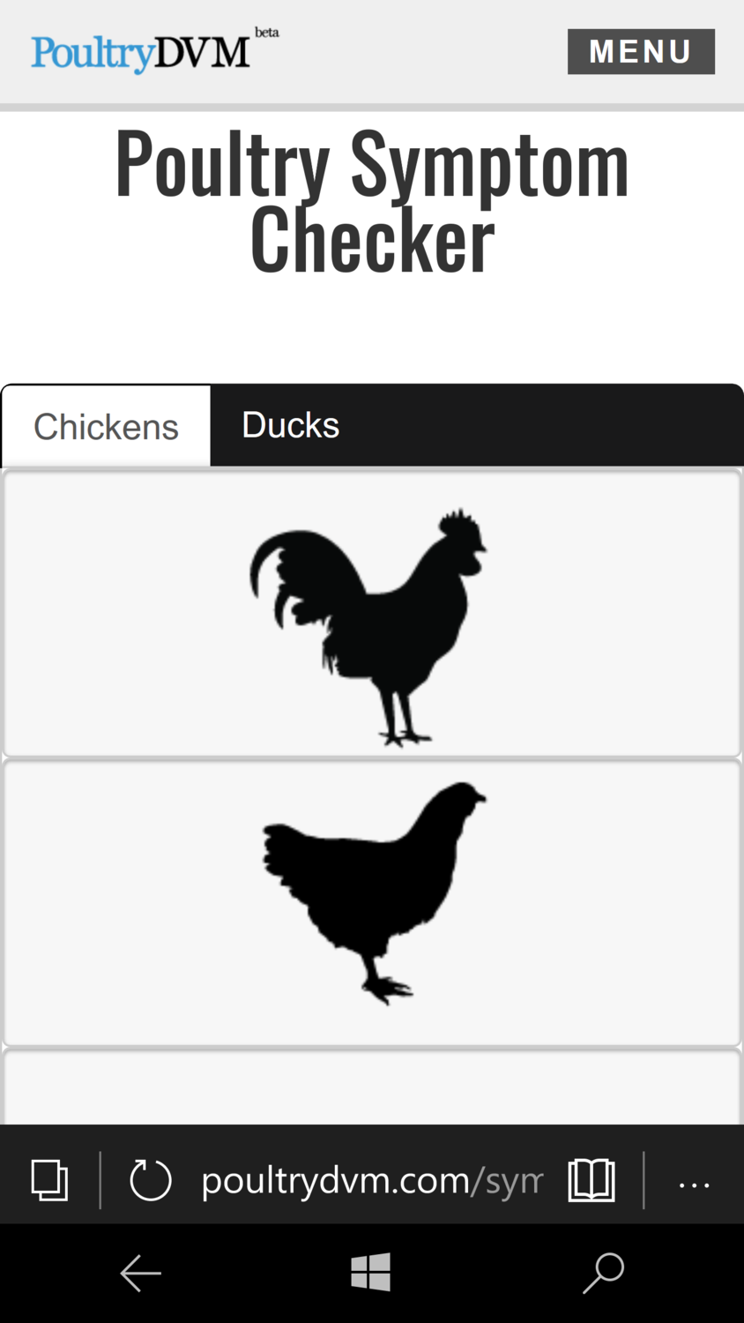This screenshot has height=1323, width=744.
Task: Open the browser tabs icon
Action: tap(49, 1180)
